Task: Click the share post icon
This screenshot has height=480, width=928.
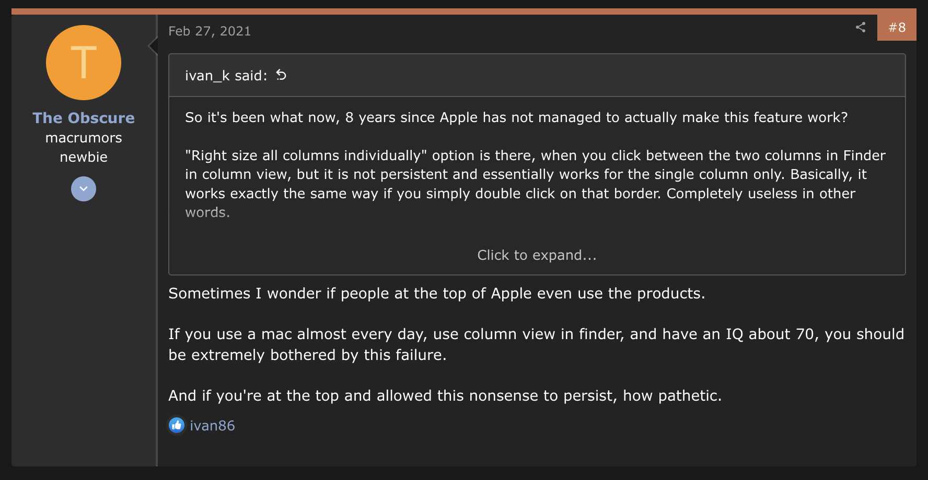Action: point(861,27)
